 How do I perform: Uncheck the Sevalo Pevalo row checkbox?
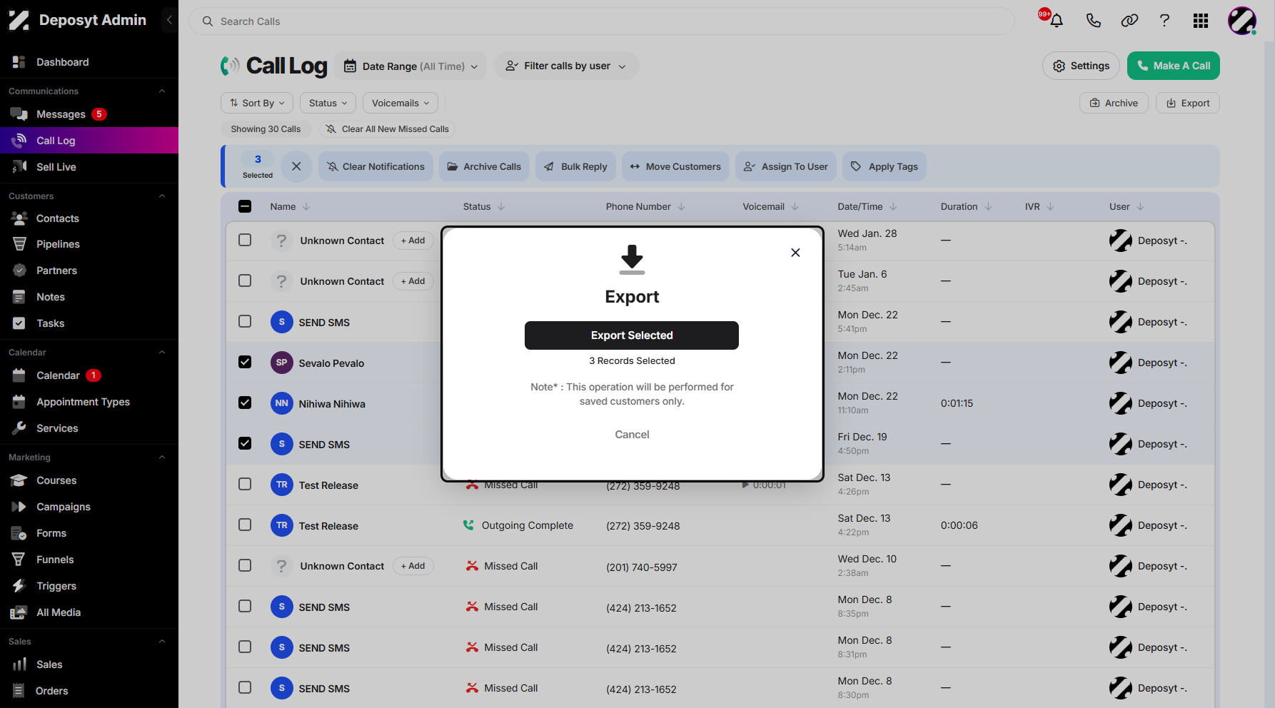pyautogui.click(x=245, y=362)
